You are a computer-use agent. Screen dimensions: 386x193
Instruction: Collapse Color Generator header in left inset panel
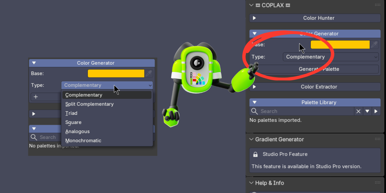tap(34, 63)
